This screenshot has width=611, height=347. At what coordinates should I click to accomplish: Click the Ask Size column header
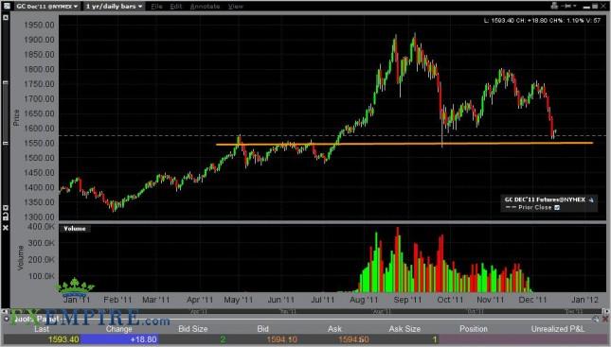tap(404, 329)
